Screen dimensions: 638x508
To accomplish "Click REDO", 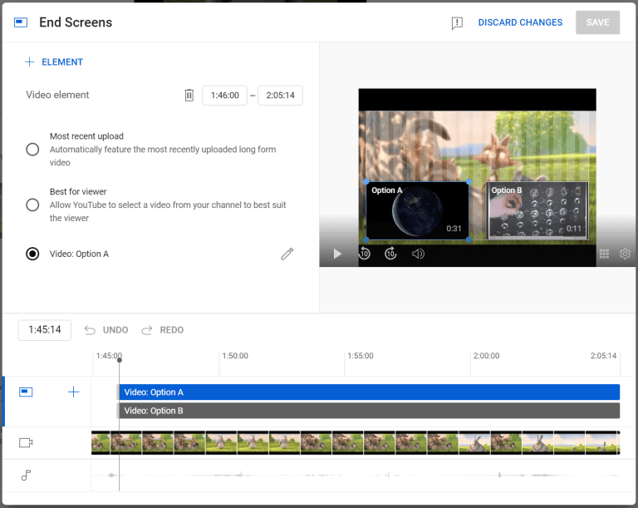I will click(x=162, y=330).
